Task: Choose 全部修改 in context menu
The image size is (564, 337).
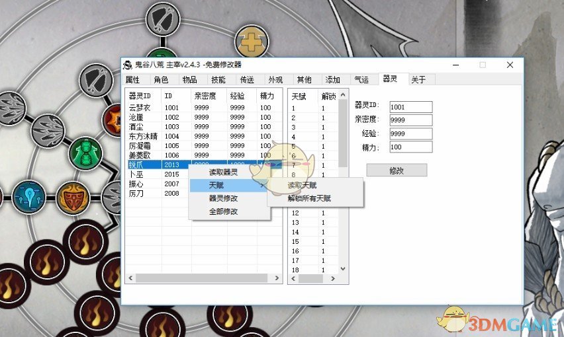Action: coord(230,211)
